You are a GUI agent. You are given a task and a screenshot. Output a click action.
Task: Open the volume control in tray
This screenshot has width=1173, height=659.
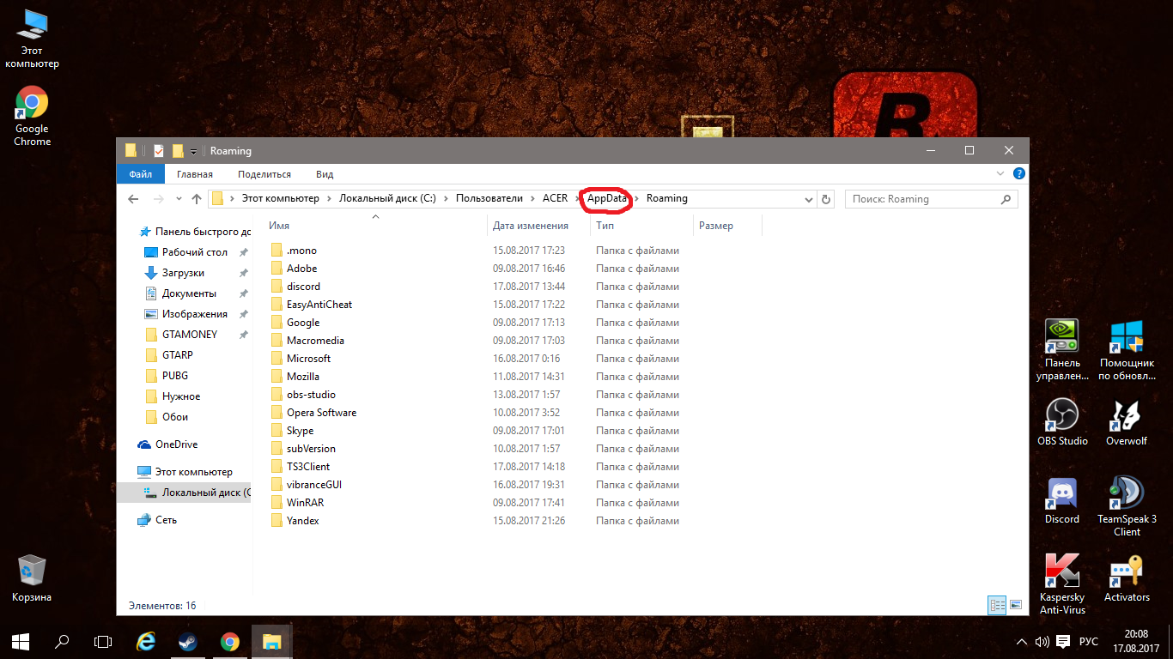coord(1042,641)
